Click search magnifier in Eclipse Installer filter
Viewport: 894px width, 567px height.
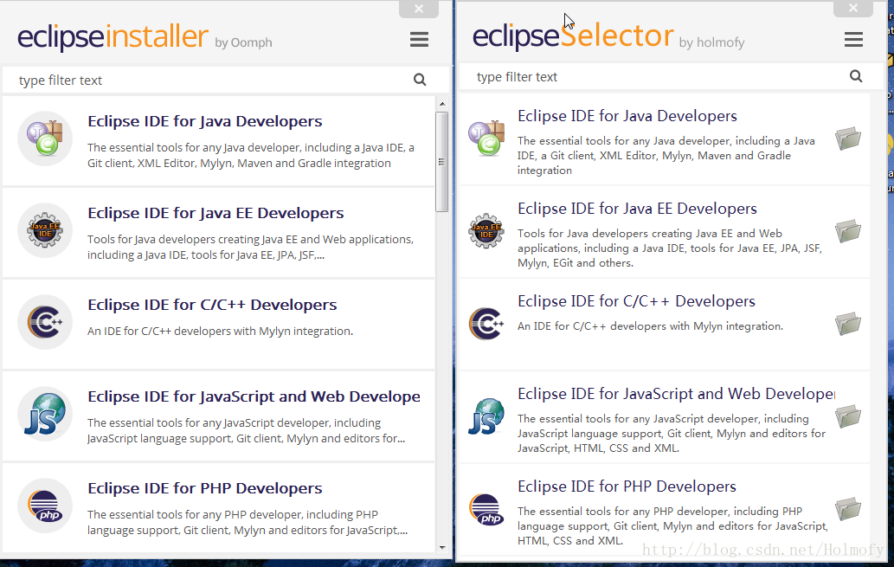[x=420, y=80]
